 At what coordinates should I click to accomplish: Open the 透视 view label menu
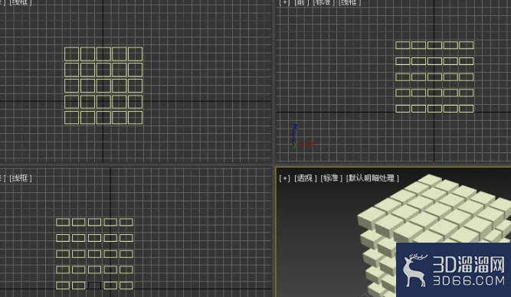point(306,178)
